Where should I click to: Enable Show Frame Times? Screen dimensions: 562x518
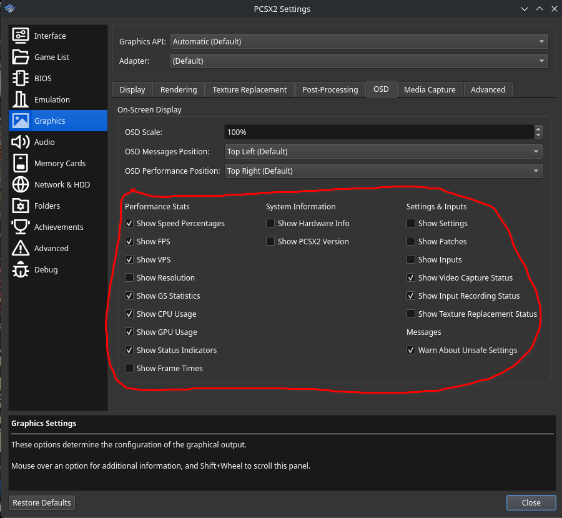click(129, 368)
